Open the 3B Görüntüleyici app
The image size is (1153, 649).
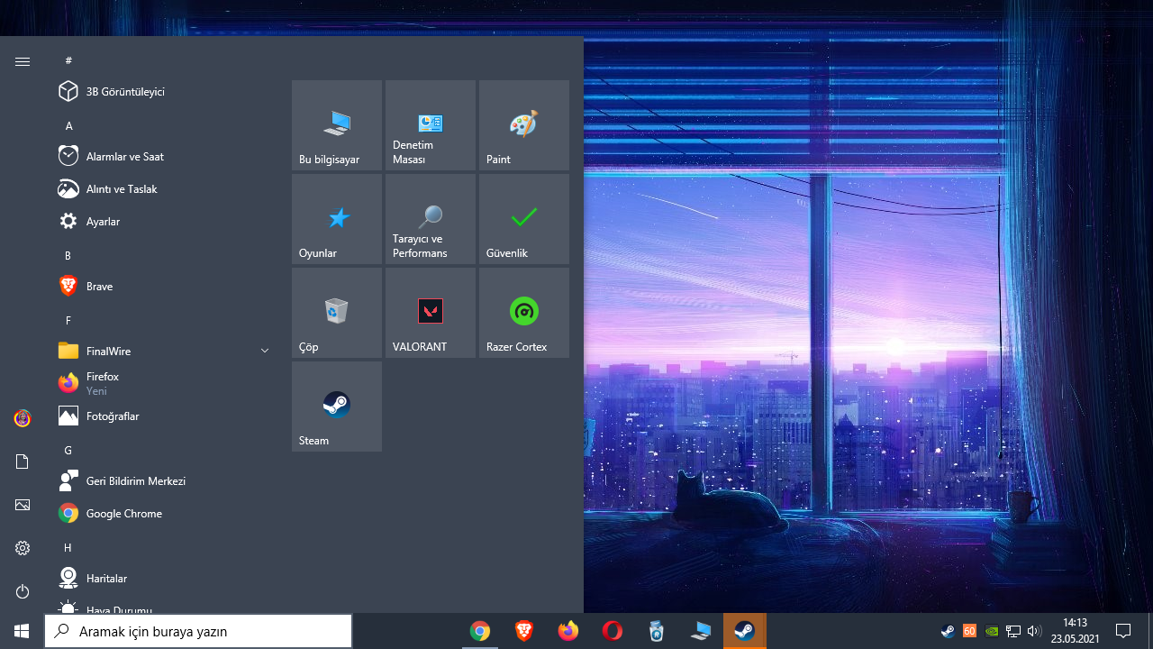click(x=165, y=92)
